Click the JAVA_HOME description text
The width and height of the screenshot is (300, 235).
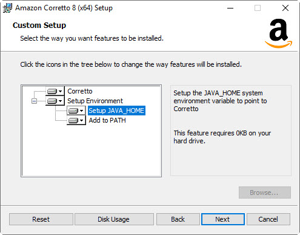tap(220, 101)
